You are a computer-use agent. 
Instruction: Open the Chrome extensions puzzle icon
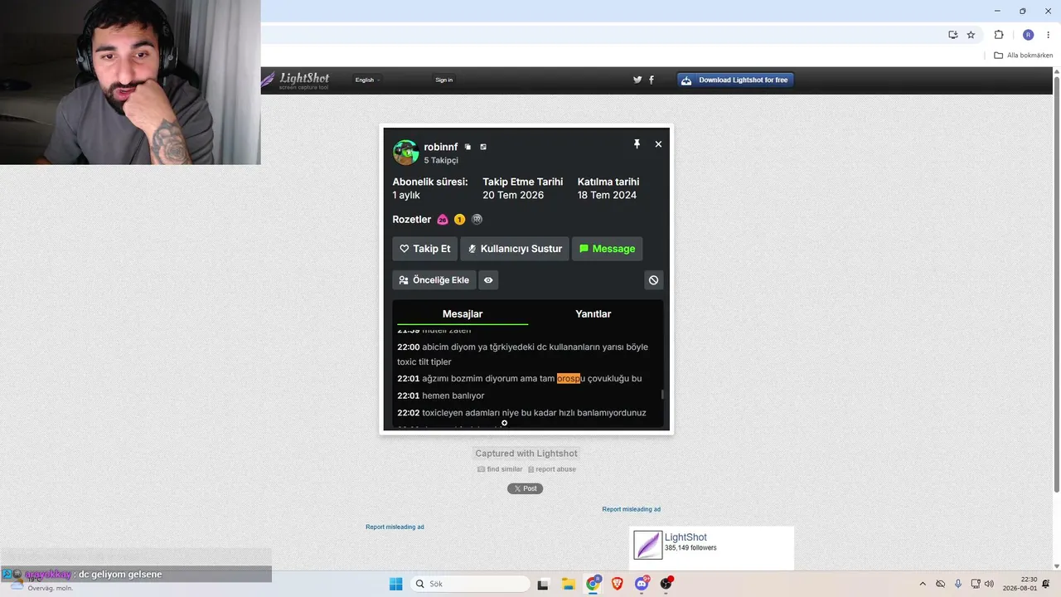pos(999,35)
